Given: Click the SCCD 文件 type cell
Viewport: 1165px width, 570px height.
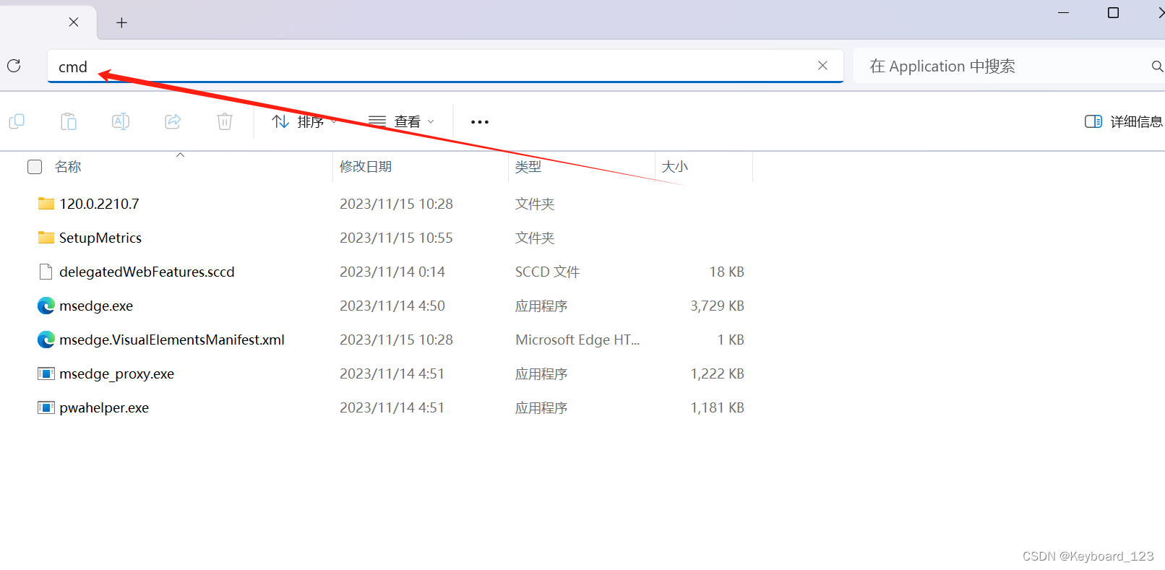Looking at the screenshot, I should pos(547,272).
